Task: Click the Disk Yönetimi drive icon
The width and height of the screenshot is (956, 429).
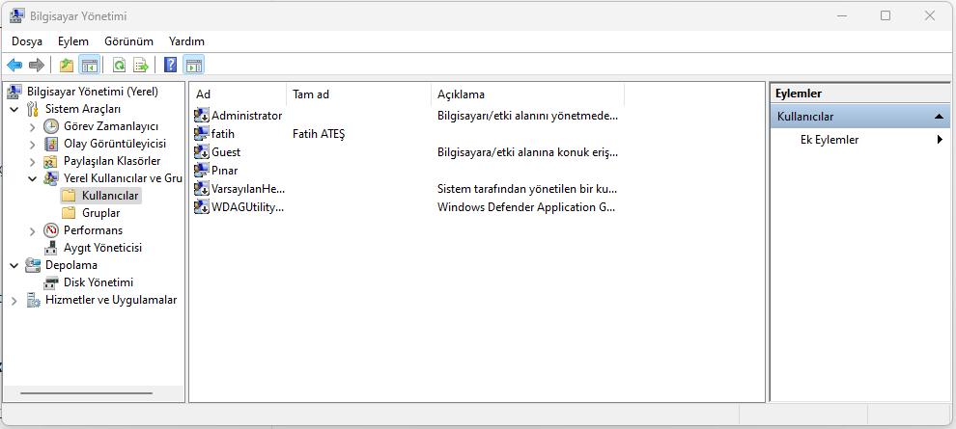Action: coord(51,282)
